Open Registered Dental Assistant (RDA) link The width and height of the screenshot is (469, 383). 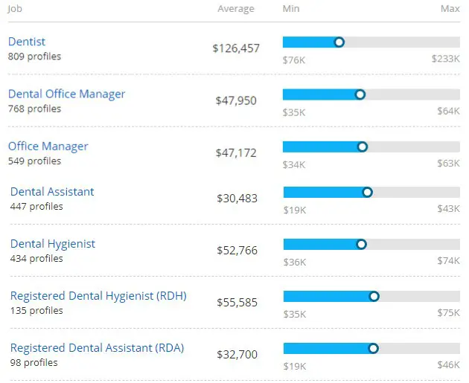[x=97, y=348]
